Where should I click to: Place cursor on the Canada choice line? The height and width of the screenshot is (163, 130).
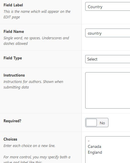tap(95, 147)
